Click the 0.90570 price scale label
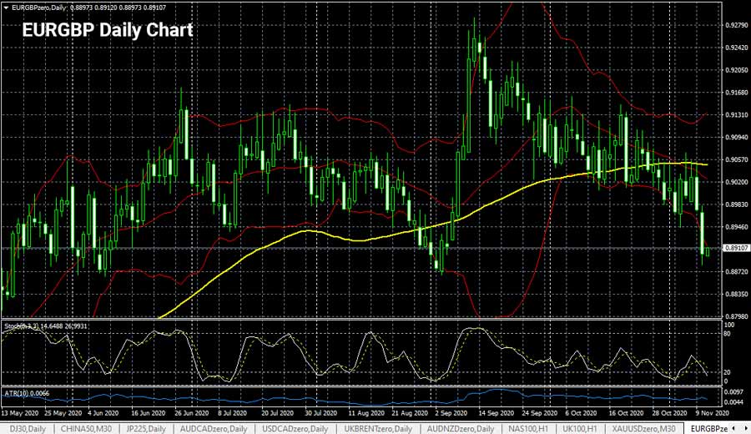751x434 pixels. 737,159
